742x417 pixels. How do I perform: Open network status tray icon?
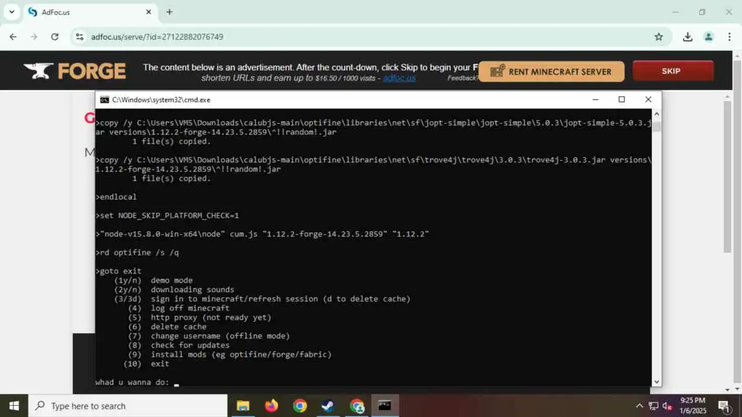click(653, 405)
